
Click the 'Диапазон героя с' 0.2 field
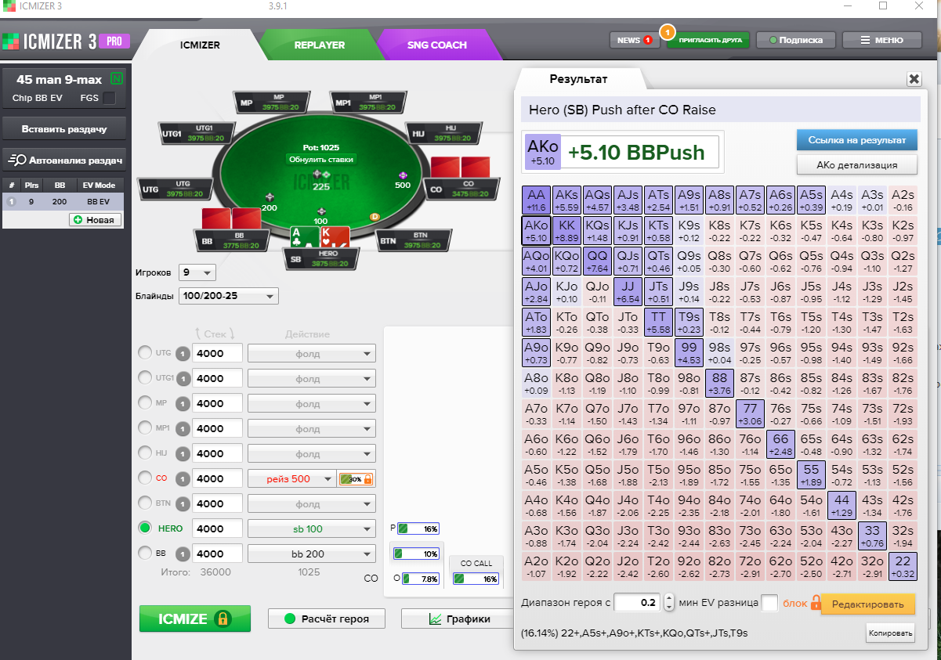(638, 602)
